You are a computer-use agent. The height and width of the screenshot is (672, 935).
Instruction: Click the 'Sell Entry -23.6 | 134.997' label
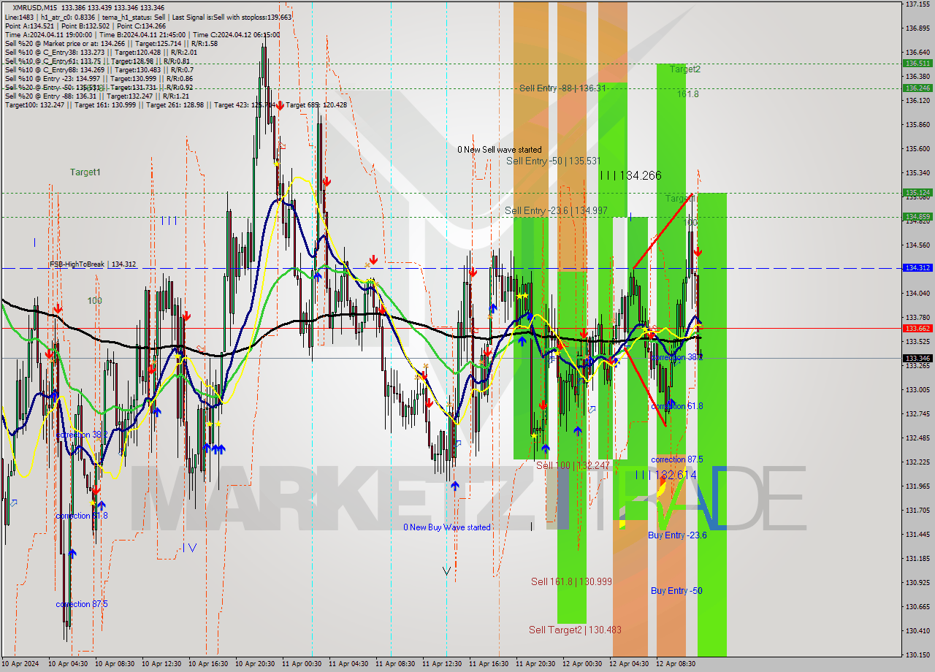pos(556,211)
